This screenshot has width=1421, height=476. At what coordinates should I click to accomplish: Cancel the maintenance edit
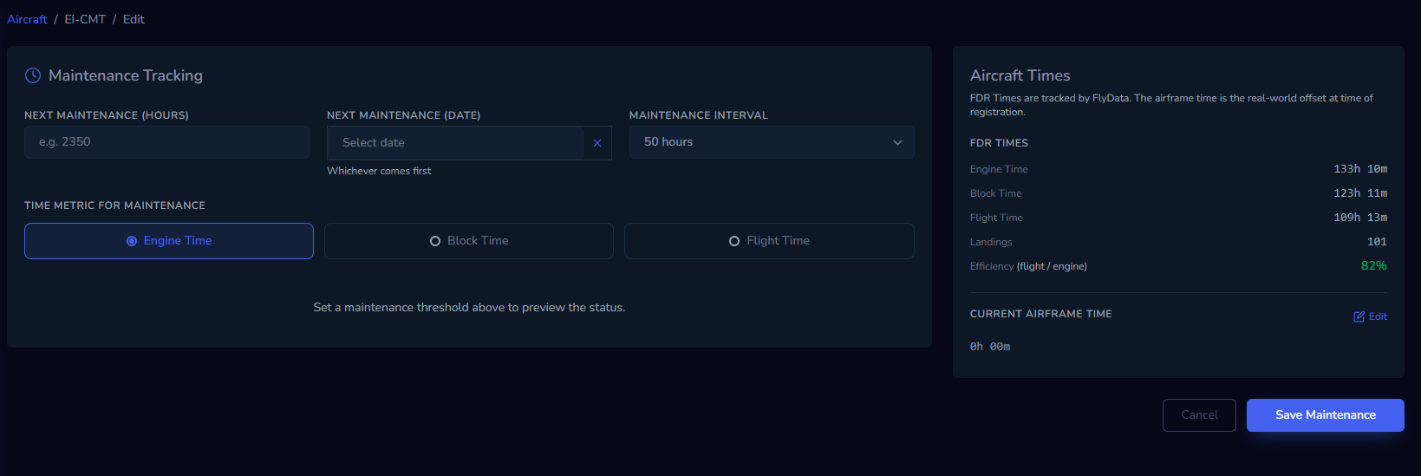(1199, 415)
